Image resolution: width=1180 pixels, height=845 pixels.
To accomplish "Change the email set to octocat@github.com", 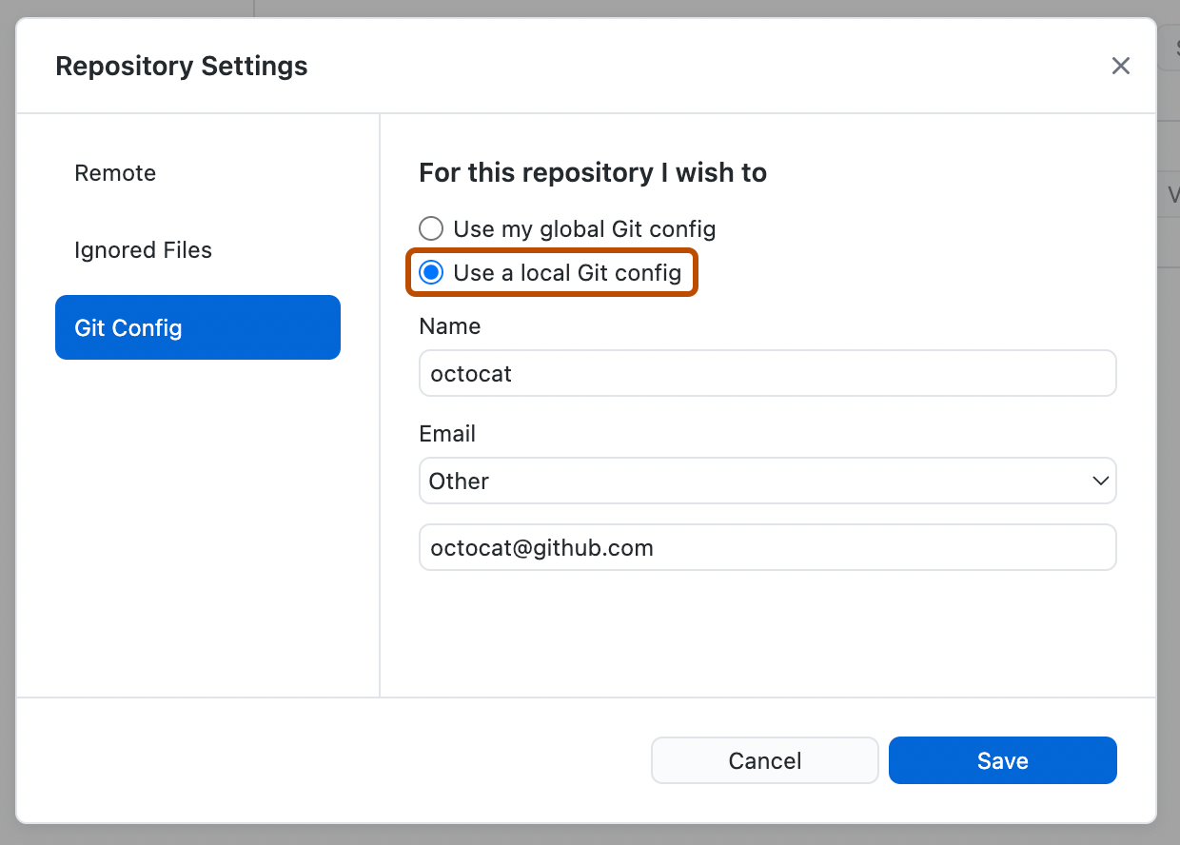I will pyautogui.click(x=767, y=547).
